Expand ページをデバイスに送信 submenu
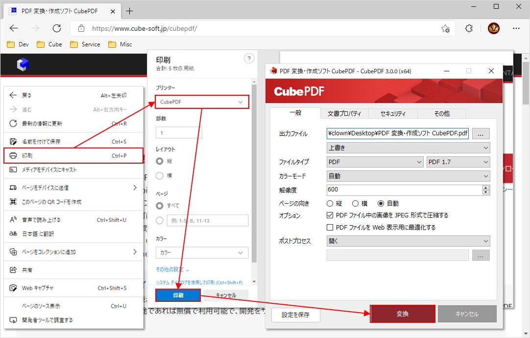The height and width of the screenshot is (338, 530). pyautogui.click(x=73, y=188)
